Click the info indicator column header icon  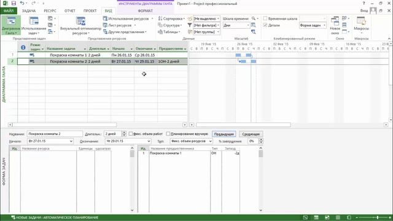point(23,47)
